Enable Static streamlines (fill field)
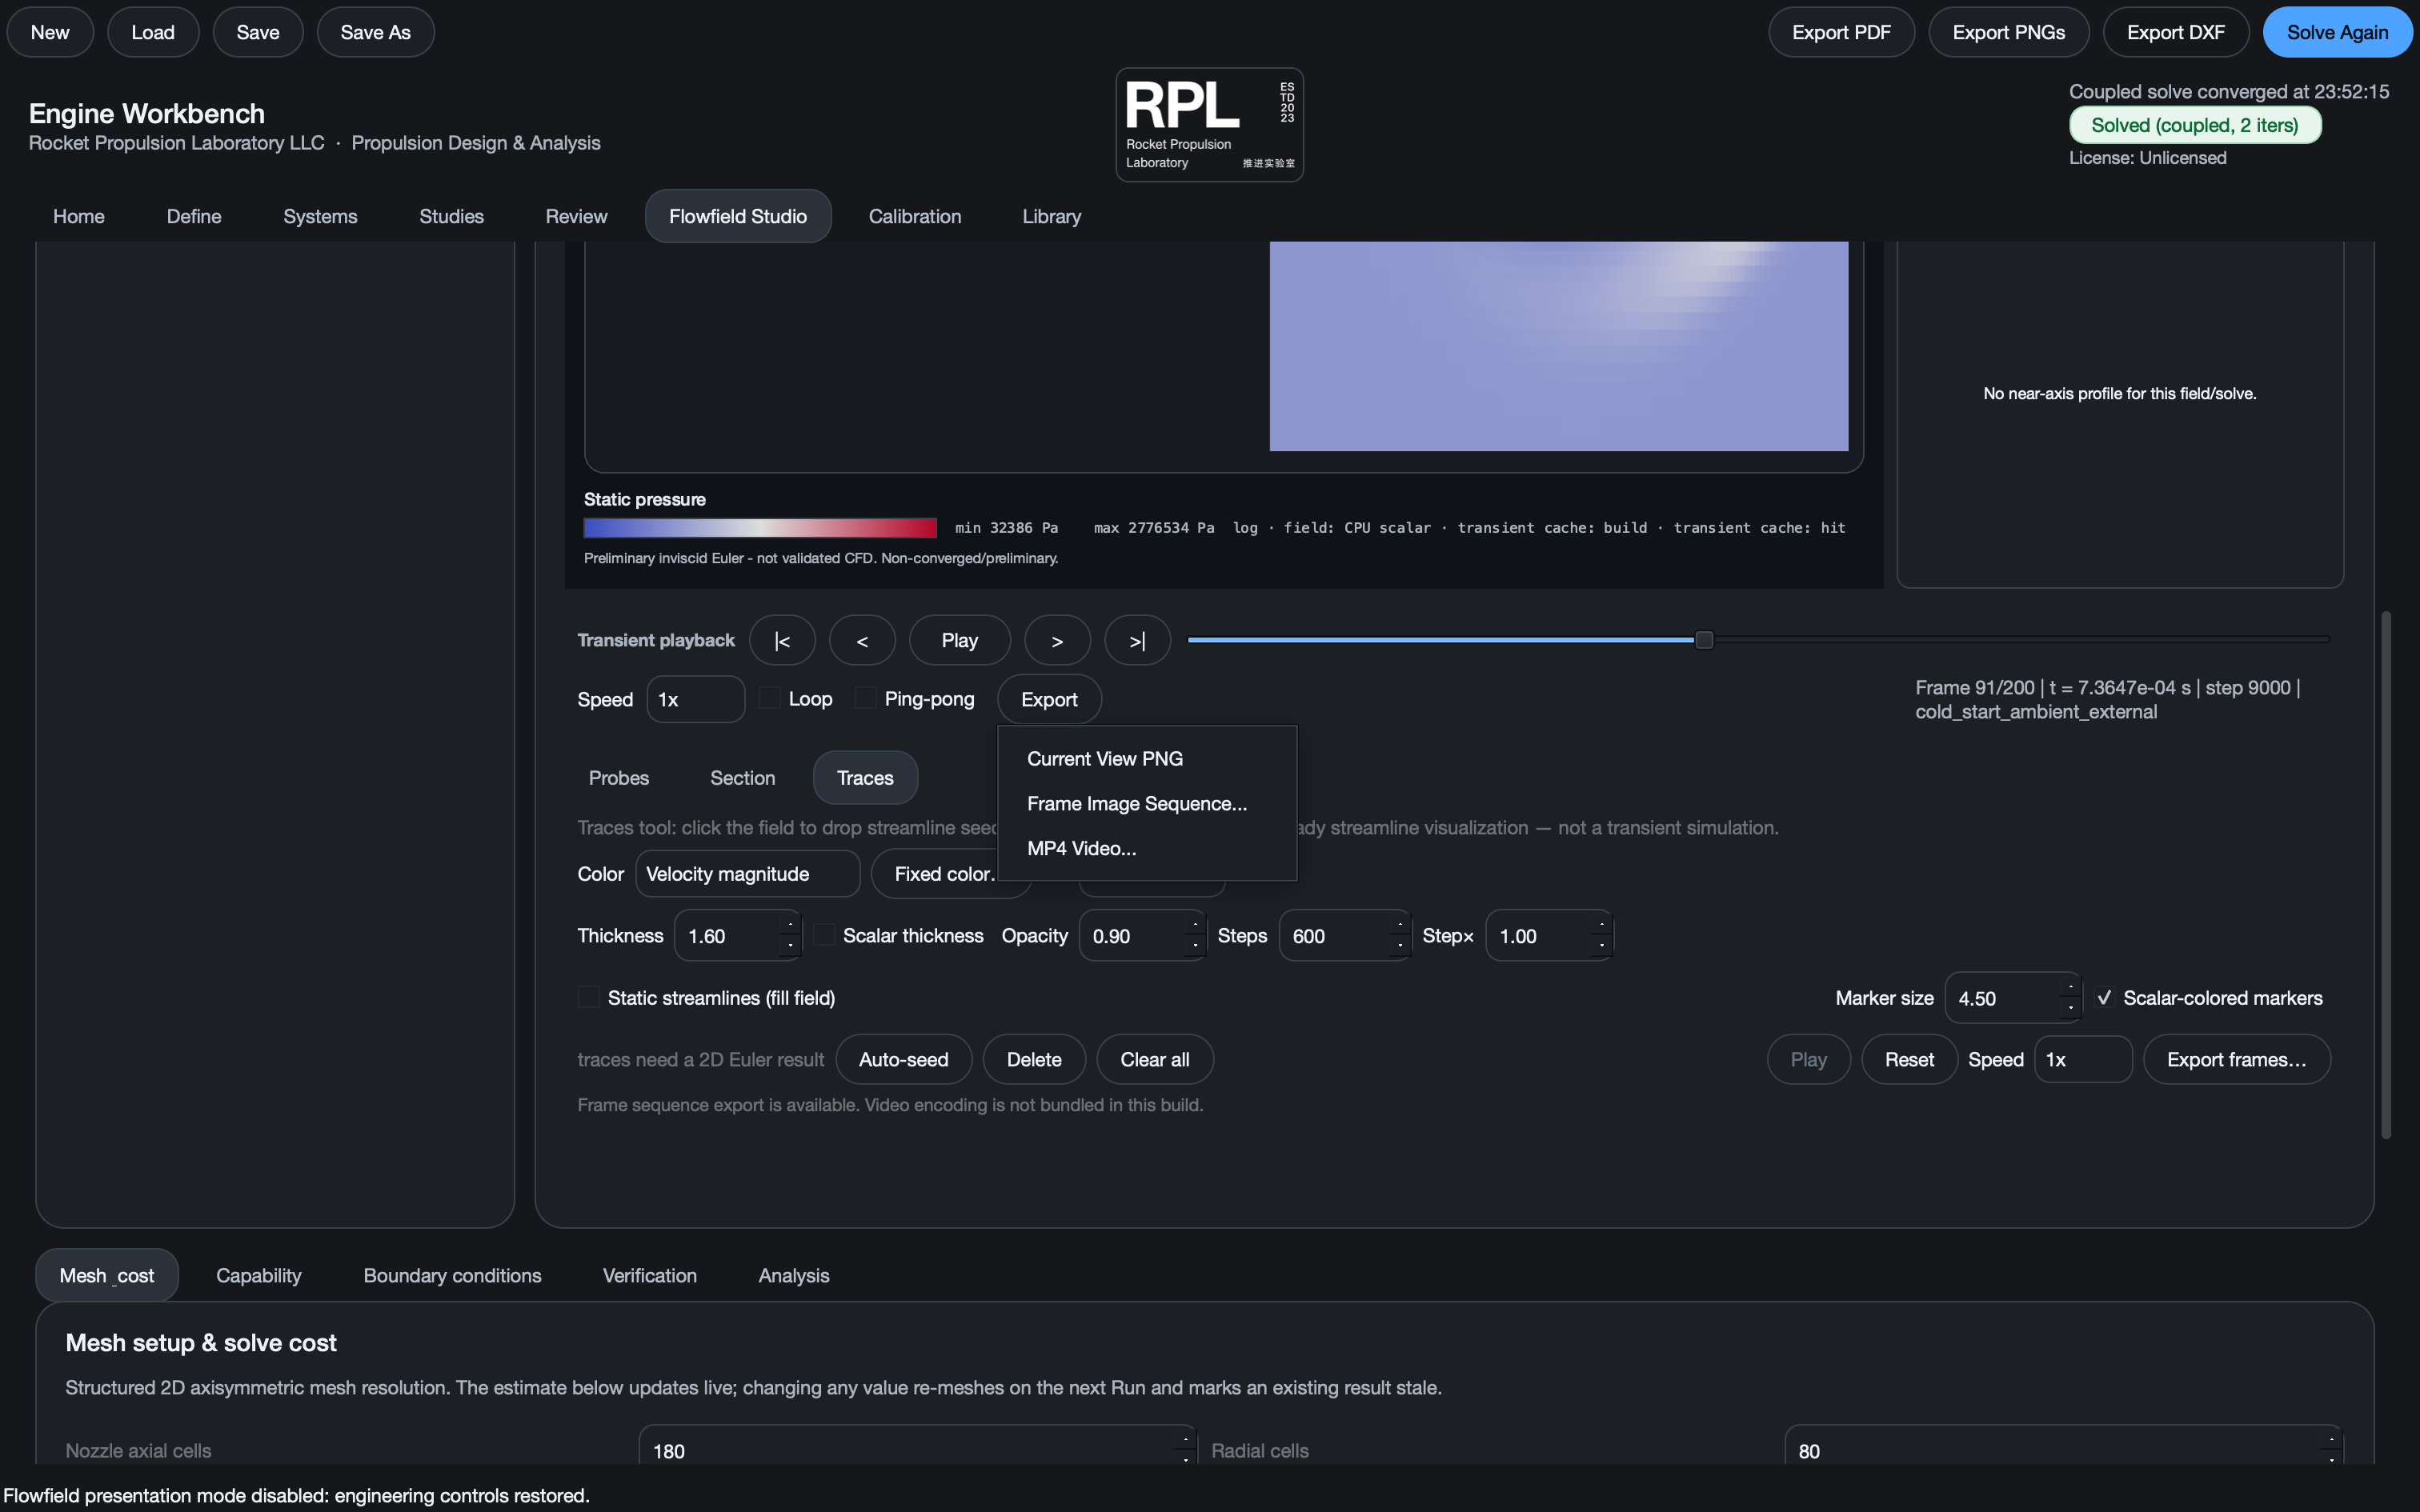The width and height of the screenshot is (2420, 1512). coord(589,997)
